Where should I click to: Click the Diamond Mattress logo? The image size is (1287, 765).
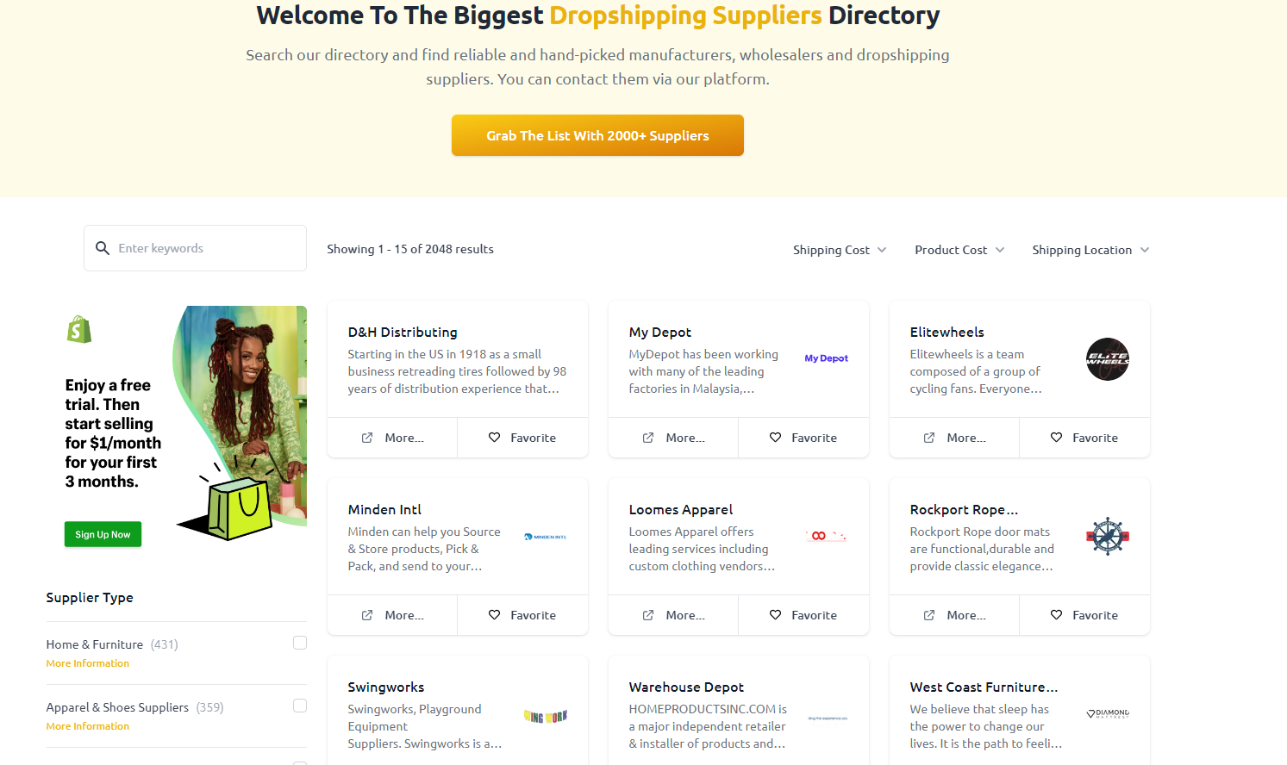(1108, 713)
